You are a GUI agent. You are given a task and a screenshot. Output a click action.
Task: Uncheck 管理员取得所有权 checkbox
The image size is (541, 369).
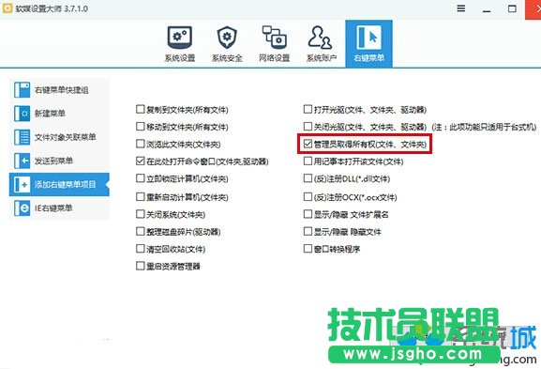tap(308, 144)
